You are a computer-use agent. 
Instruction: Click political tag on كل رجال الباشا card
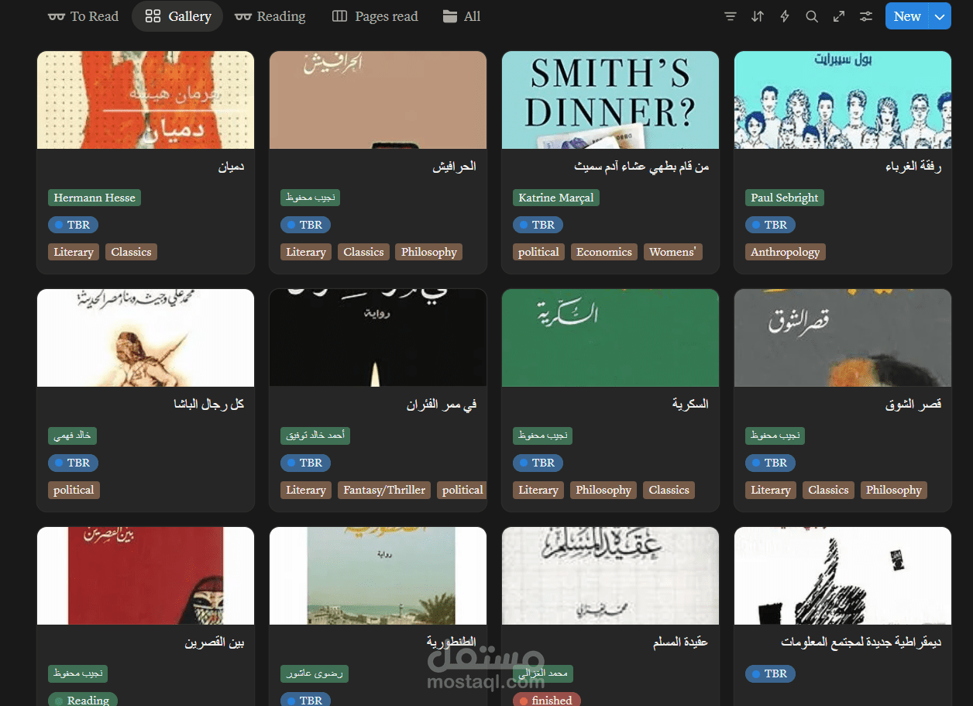[74, 490]
